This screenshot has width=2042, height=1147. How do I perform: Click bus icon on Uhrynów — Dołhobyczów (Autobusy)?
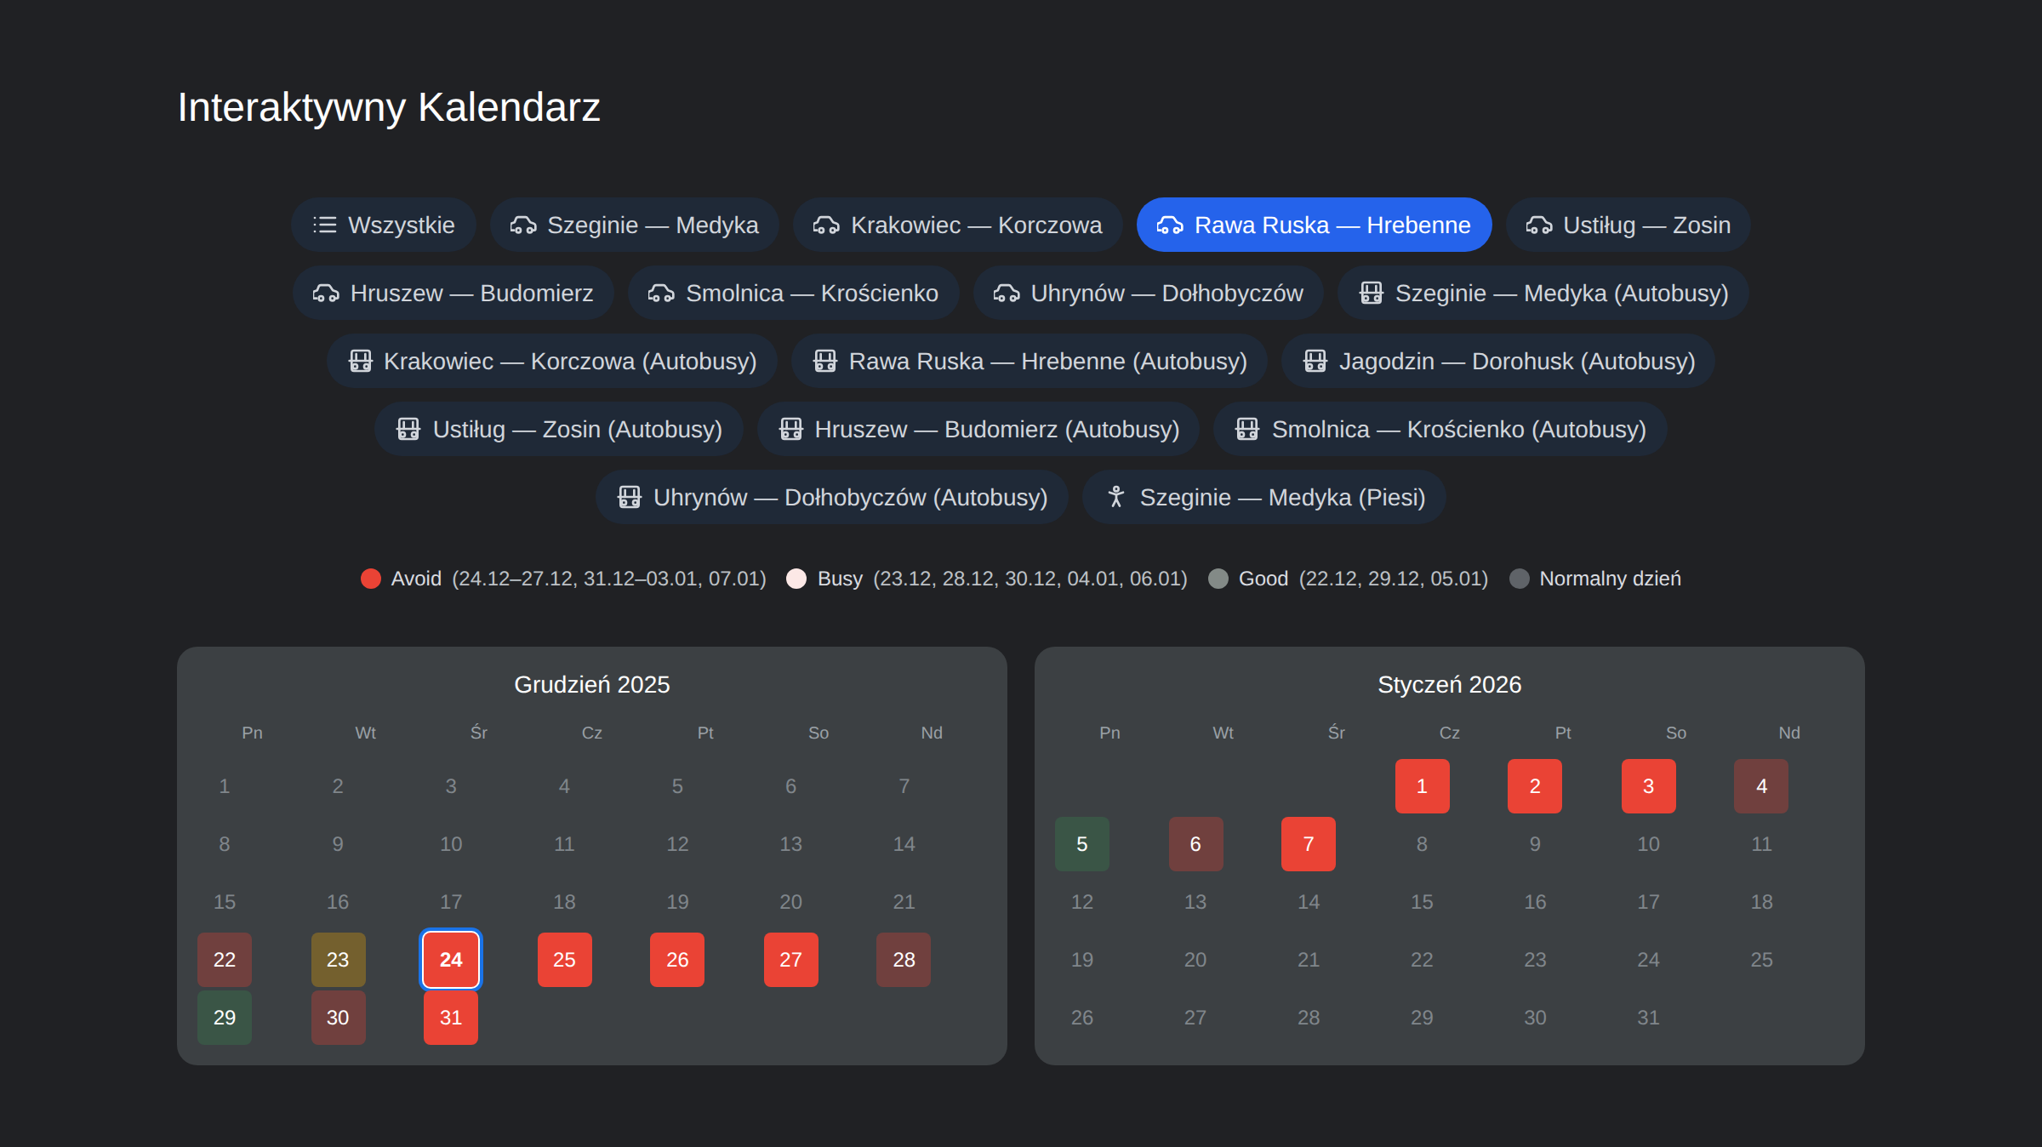[x=629, y=497]
